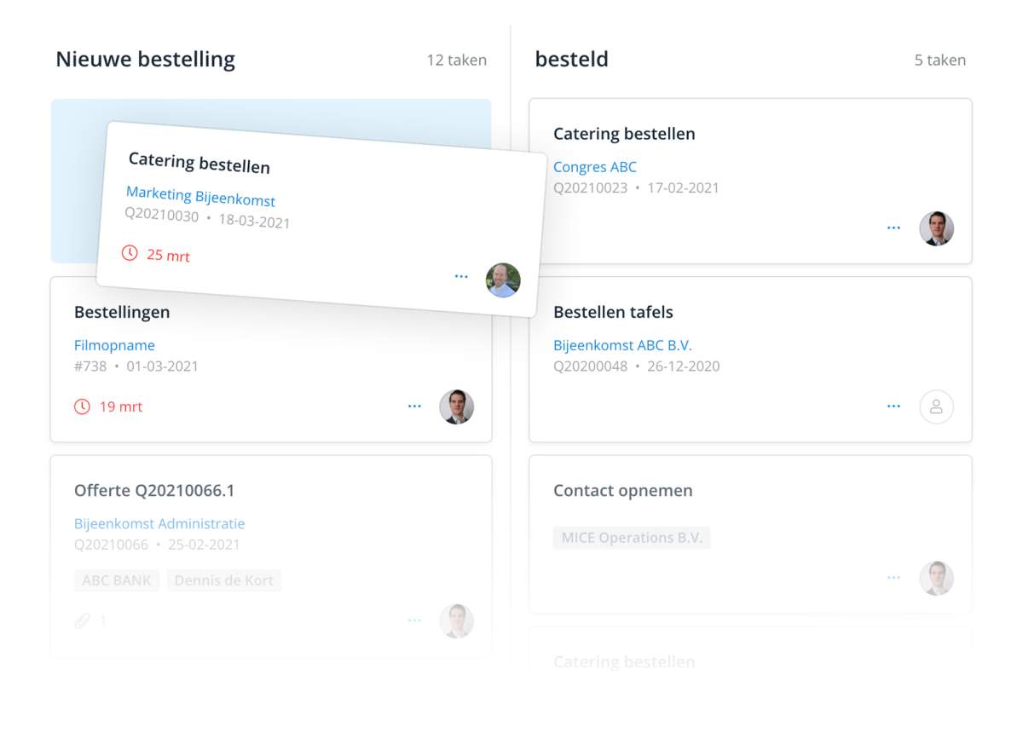Open the Filmopname project link
The width and height of the screenshot is (1023, 738).
click(x=114, y=345)
